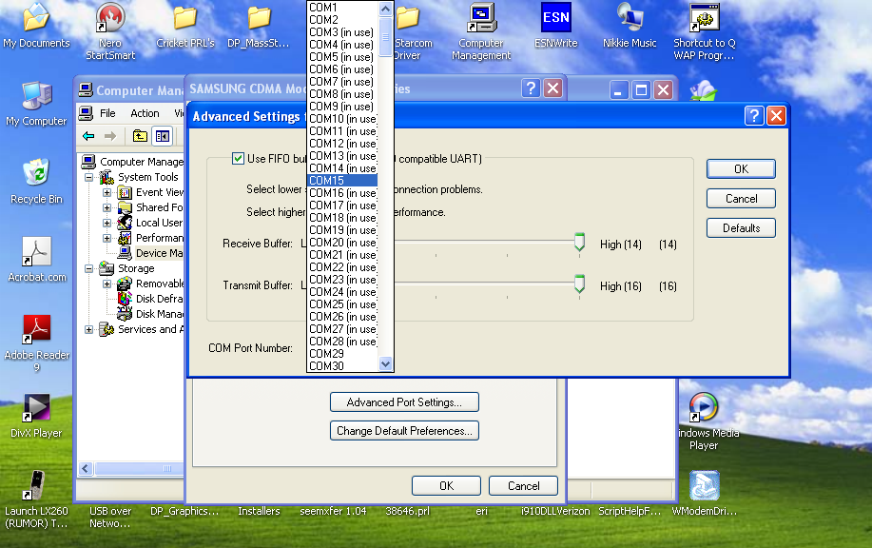
Task: Select Disk Defragmenter tree item
Action: 150,299
